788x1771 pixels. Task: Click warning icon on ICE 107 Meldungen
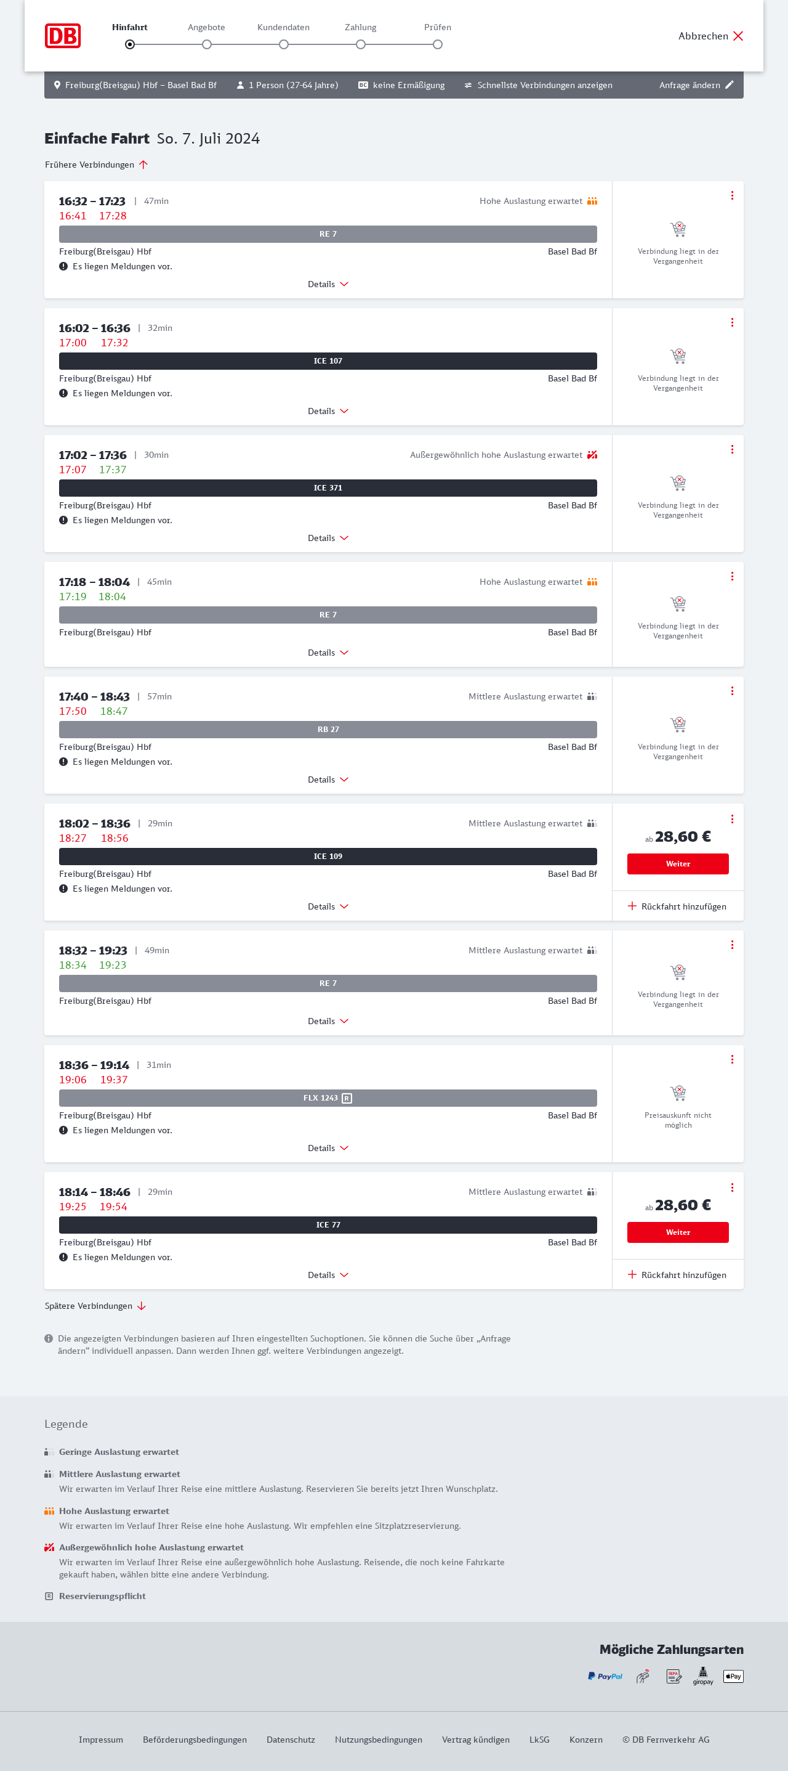[63, 393]
